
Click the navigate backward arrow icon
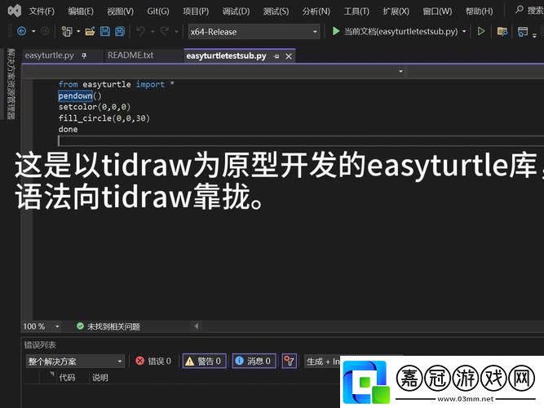(x=21, y=32)
